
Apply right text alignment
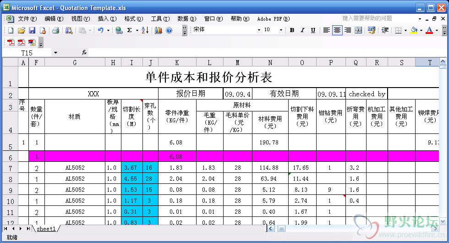(x=348, y=30)
